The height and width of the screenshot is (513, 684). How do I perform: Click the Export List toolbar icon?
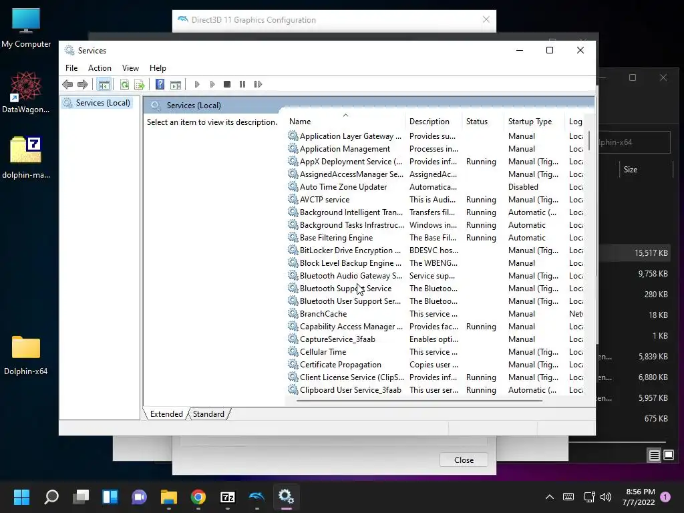tap(140, 84)
